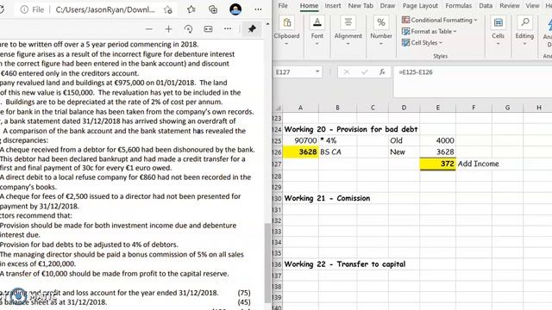Select Working 21 - Comission heading cell
This screenshot has width=552, height=310.
click(327, 198)
